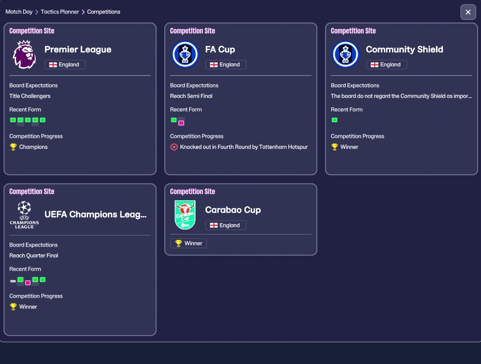Image resolution: width=481 pixels, height=364 pixels.
Task: Click the FA Cup trophy badge
Action: [x=185, y=54]
